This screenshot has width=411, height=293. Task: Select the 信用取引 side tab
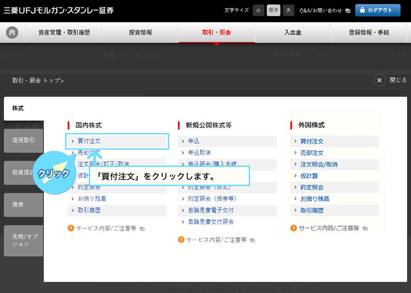tap(24, 140)
